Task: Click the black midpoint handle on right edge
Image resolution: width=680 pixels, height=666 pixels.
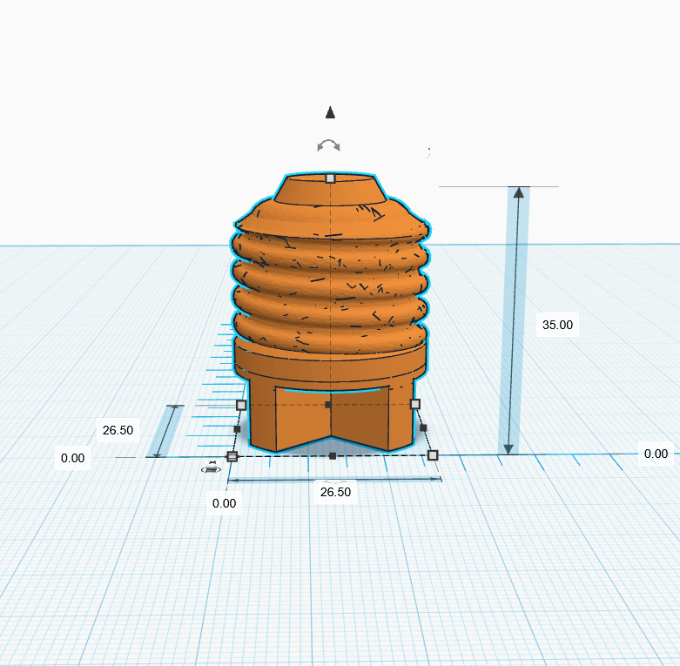Action: 423,427
